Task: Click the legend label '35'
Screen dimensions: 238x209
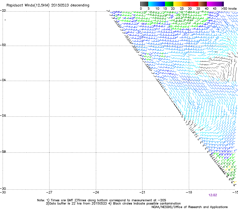Action: [x=198, y=9]
